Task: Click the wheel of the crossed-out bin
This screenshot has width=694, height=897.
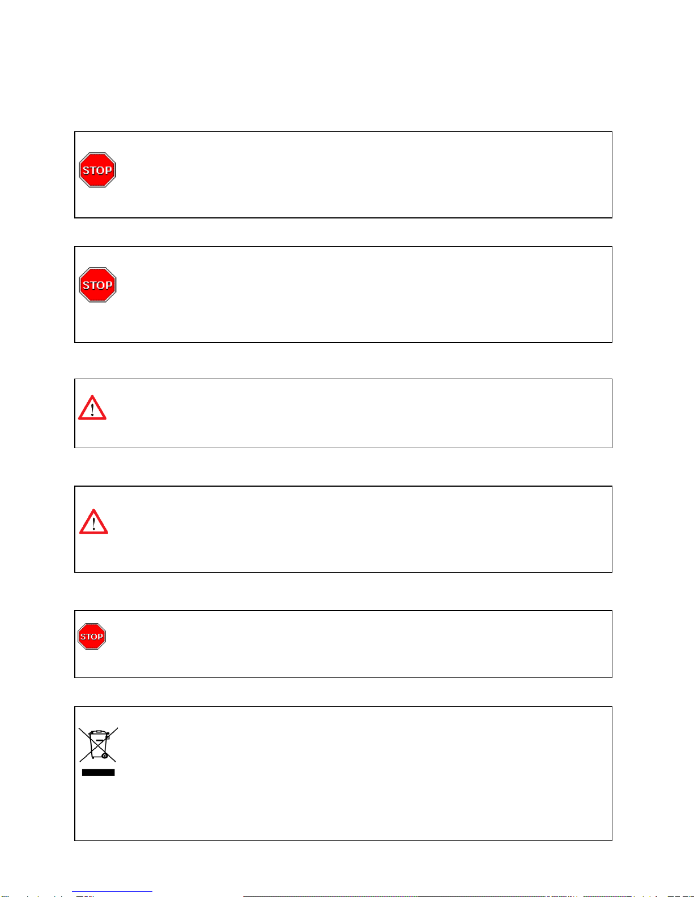Action: pyautogui.click(x=105, y=756)
